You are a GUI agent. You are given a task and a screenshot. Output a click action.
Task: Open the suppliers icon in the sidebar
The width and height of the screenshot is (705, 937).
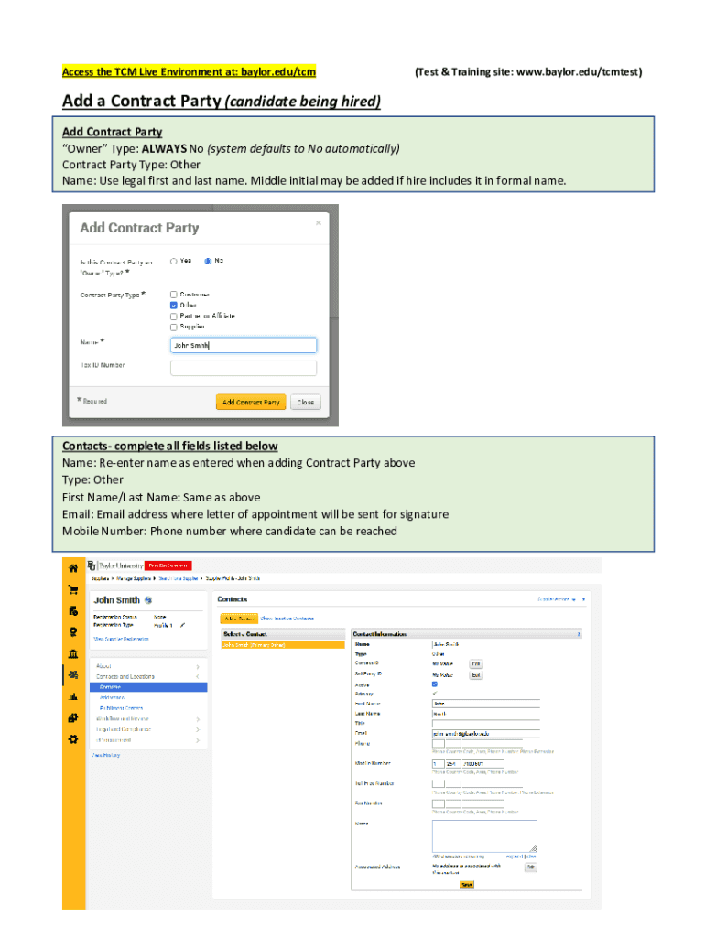pyautogui.click(x=73, y=675)
